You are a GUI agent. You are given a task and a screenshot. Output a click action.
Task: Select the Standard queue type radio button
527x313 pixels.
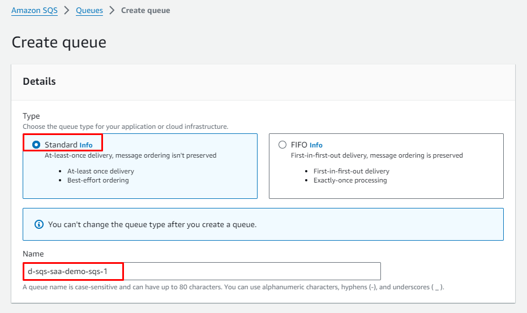36,145
